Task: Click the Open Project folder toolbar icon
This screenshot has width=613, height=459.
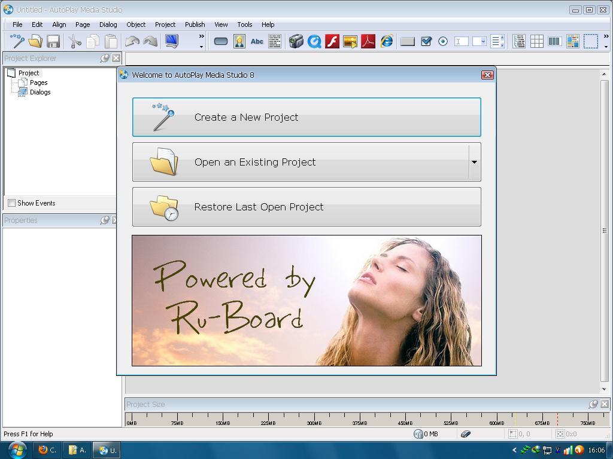Action: coord(35,41)
